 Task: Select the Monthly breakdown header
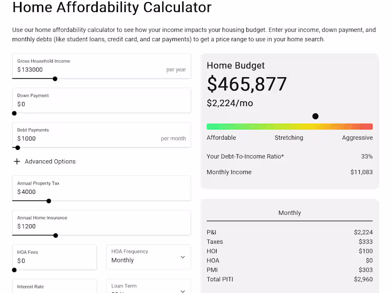point(289,212)
